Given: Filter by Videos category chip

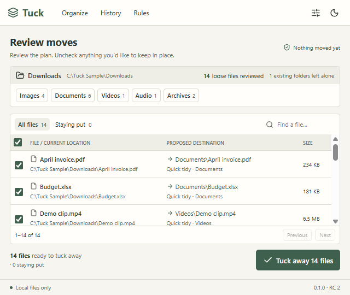Looking at the screenshot, I should [x=113, y=96].
